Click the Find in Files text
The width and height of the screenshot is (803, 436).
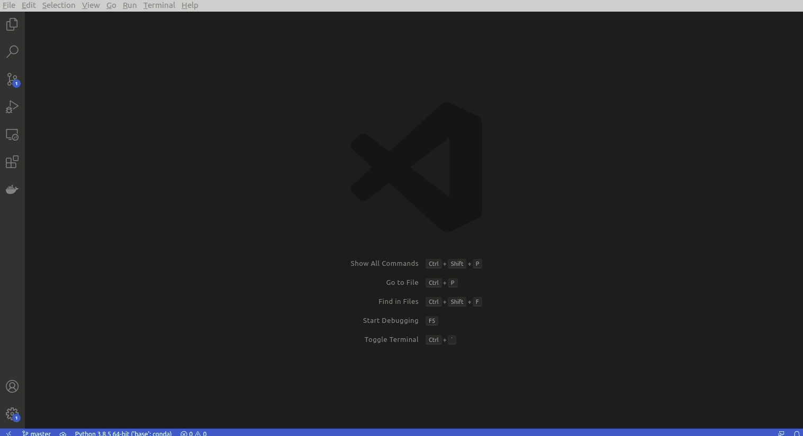399,301
